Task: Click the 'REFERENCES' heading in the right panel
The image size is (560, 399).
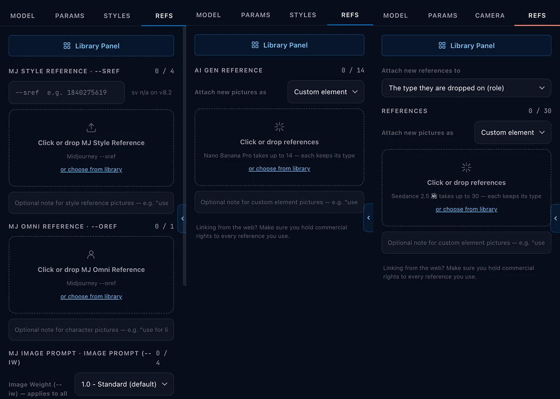Action: point(405,111)
